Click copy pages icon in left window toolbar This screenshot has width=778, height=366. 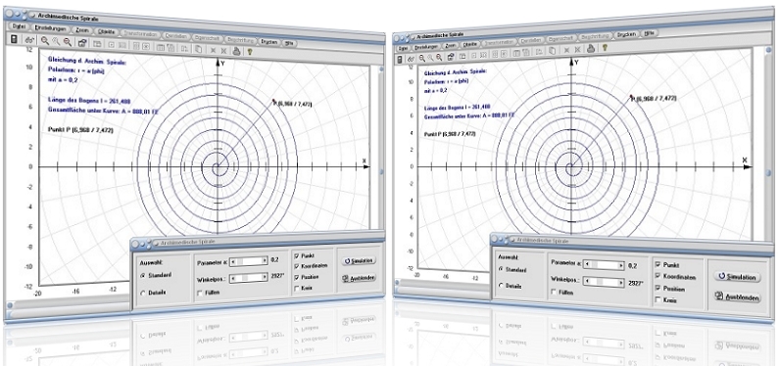pos(198,50)
